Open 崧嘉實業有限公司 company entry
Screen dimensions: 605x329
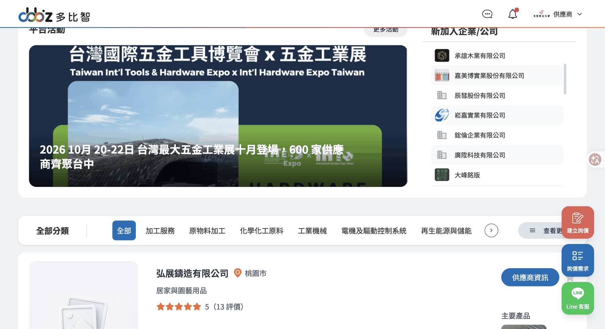click(x=497, y=115)
